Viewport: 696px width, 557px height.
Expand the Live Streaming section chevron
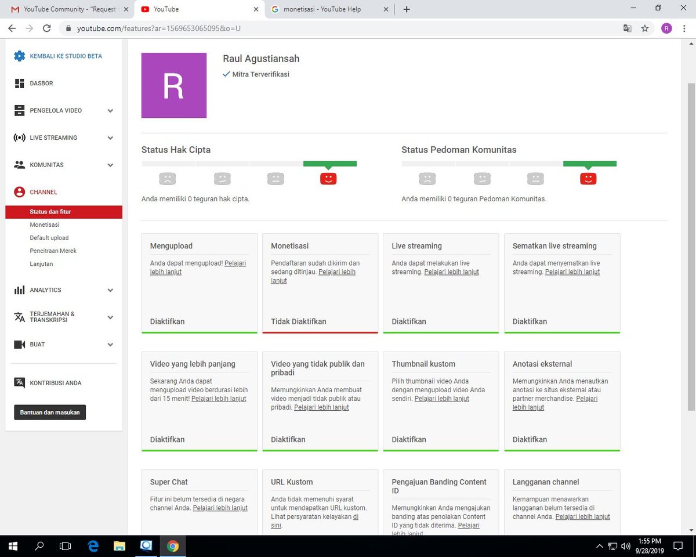click(110, 138)
